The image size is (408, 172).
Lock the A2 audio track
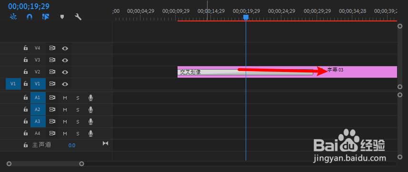pyautogui.click(x=26, y=110)
